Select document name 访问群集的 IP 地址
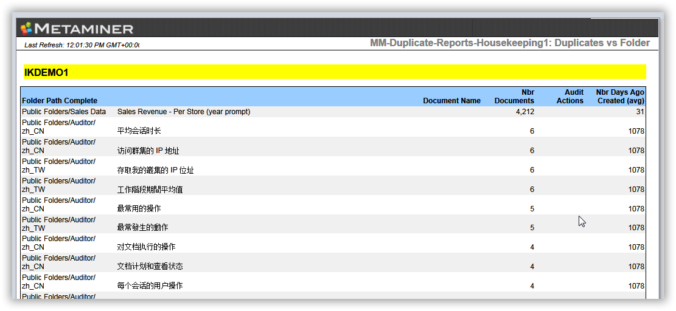The width and height of the screenshot is (676, 311). click(x=148, y=151)
